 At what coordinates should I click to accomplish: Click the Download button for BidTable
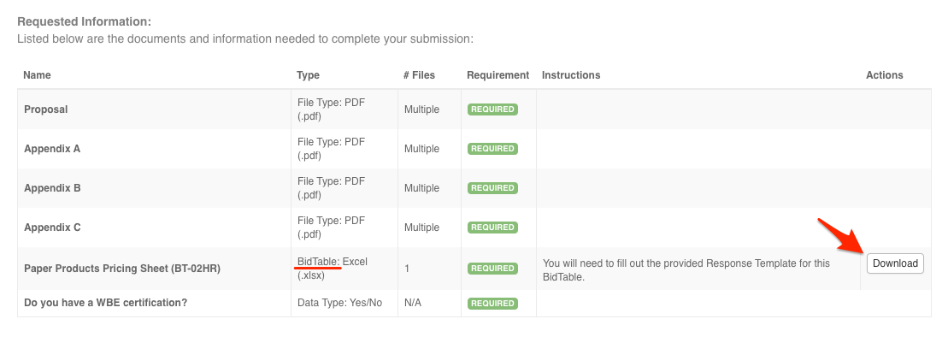pos(895,263)
